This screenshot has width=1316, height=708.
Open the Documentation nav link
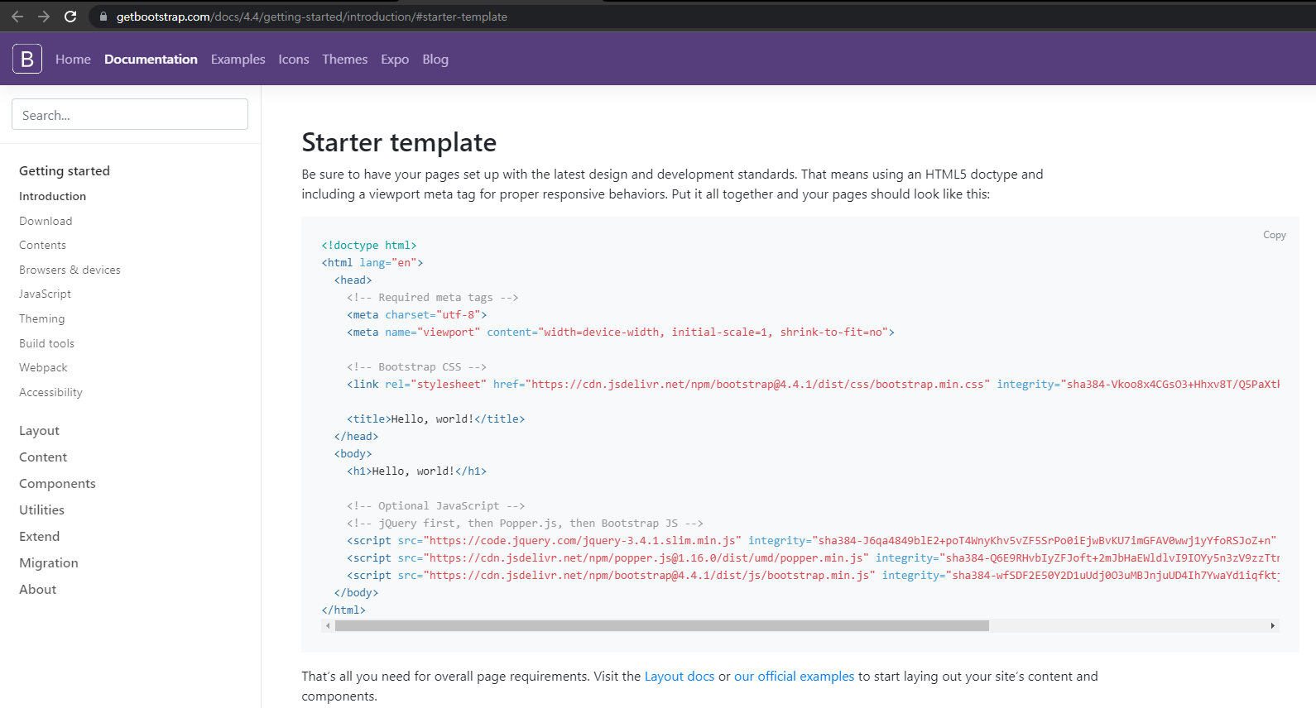[151, 60]
